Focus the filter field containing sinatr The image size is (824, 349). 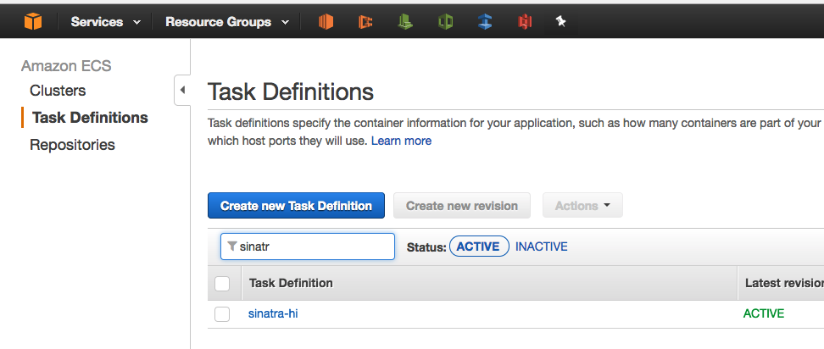pos(308,247)
